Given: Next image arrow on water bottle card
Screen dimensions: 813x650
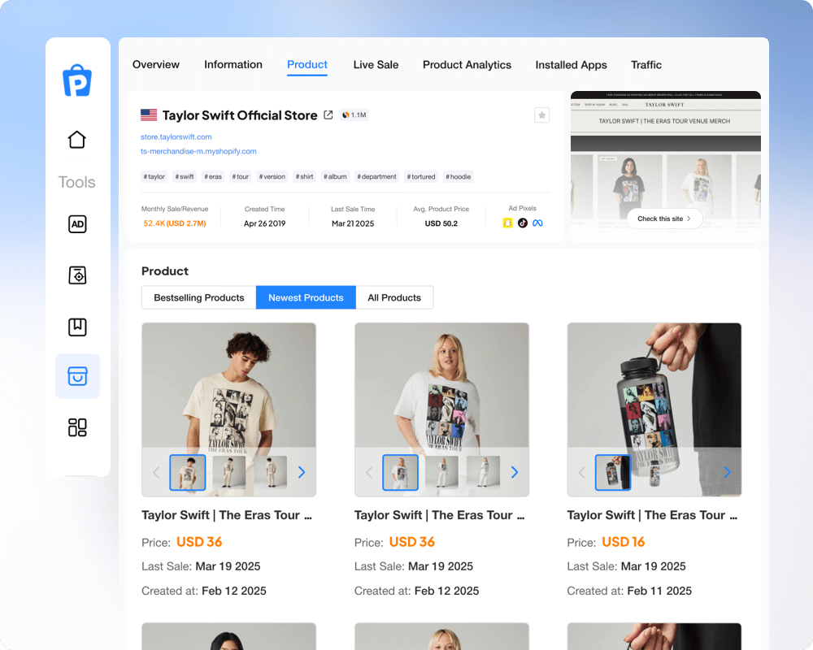Looking at the screenshot, I should pyautogui.click(x=727, y=472).
